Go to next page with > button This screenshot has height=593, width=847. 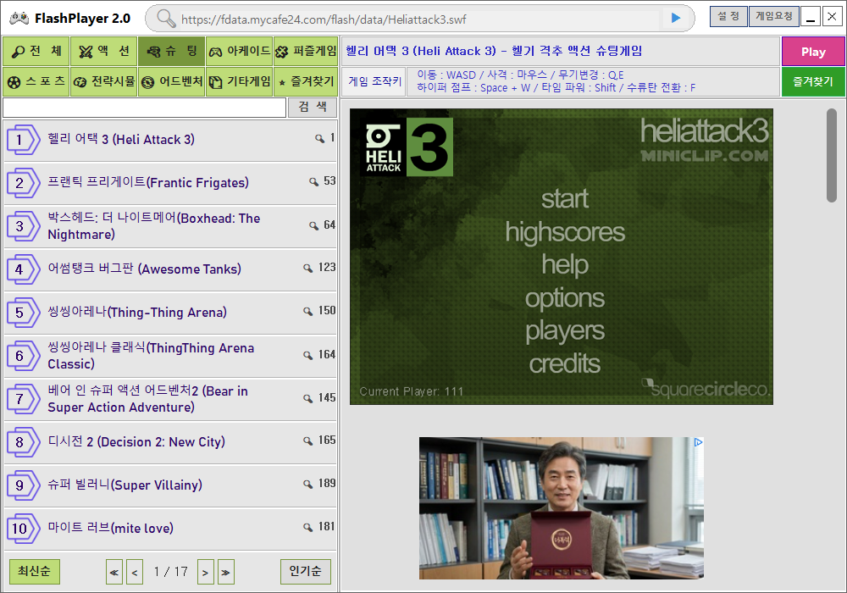[205, 572]
